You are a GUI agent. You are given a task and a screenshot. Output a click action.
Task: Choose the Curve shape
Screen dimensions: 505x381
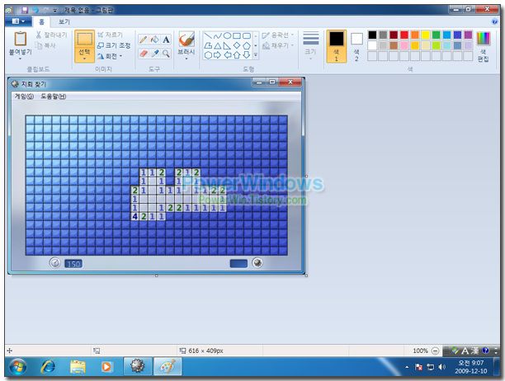pos(218,35)
